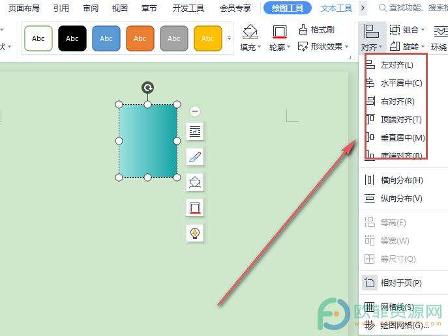Apply the orange Abc shape style

pyautogui.click(x=140, y=38)
